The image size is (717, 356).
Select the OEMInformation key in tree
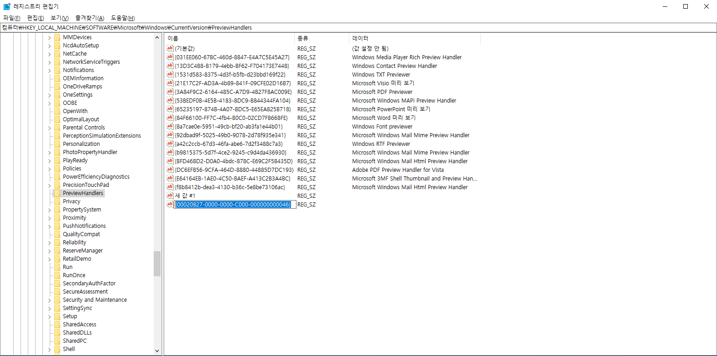(83, 78)
